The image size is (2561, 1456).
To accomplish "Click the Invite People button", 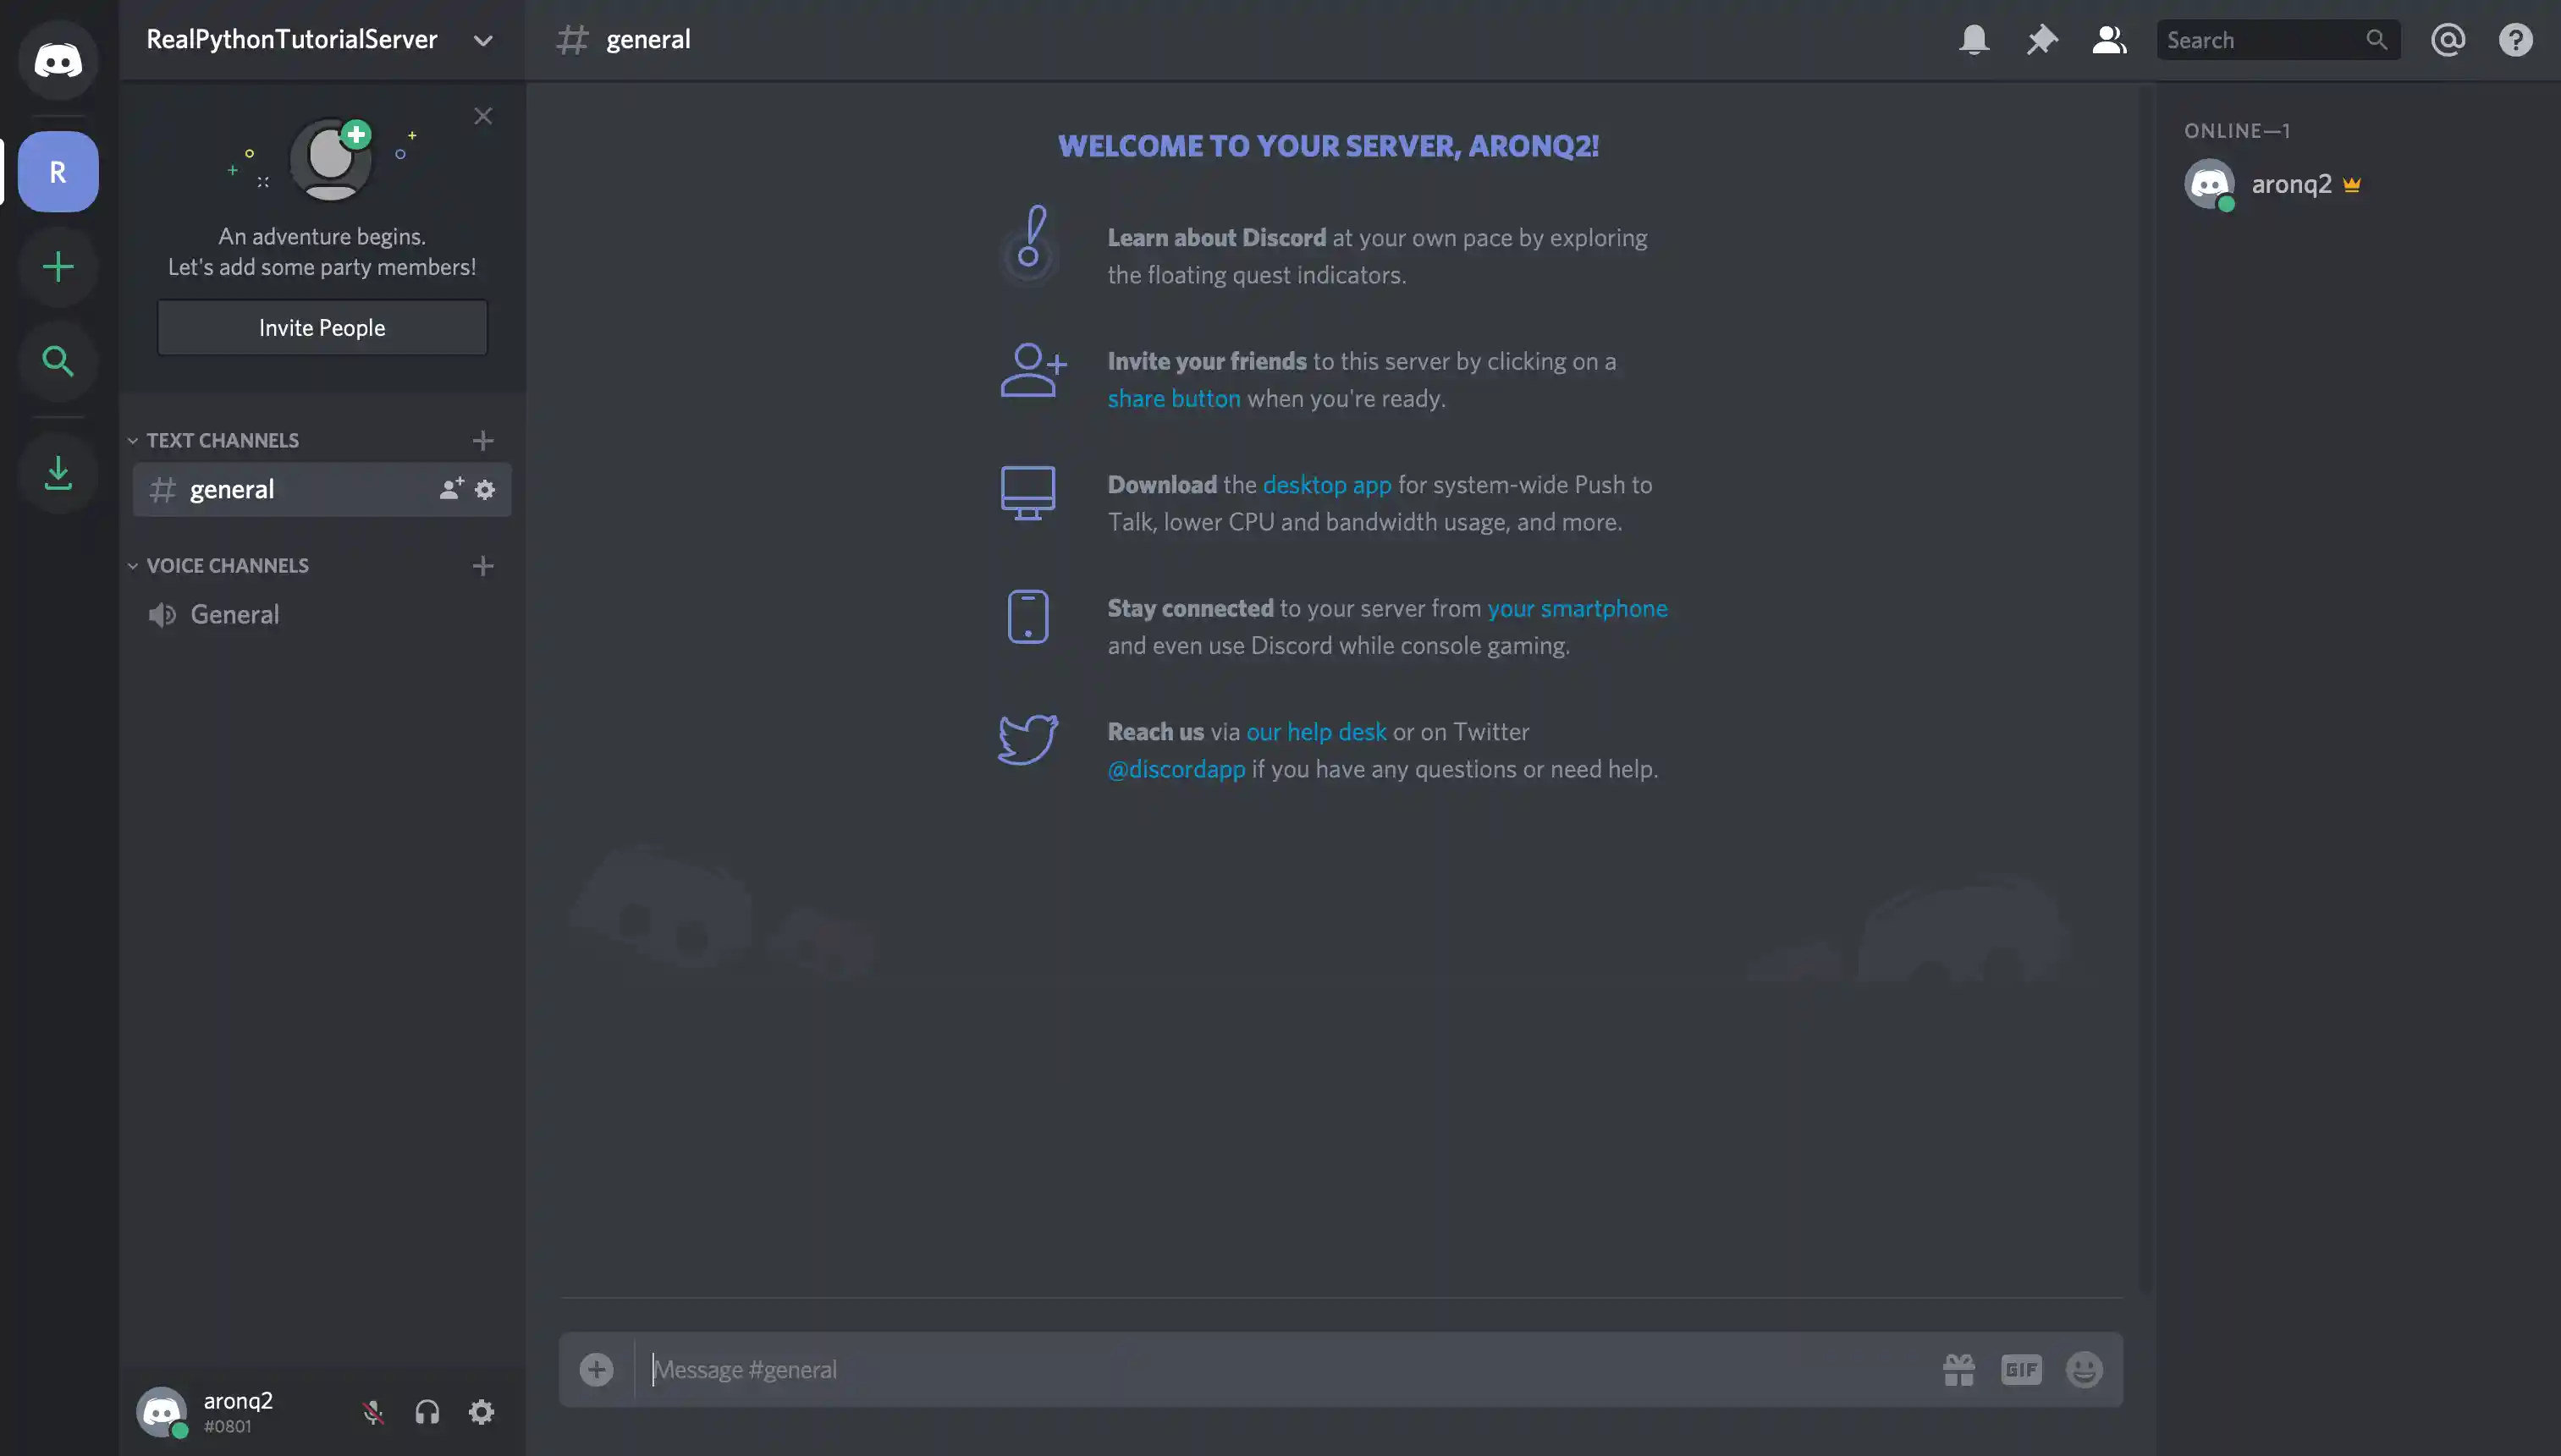I will pos(322,327).
